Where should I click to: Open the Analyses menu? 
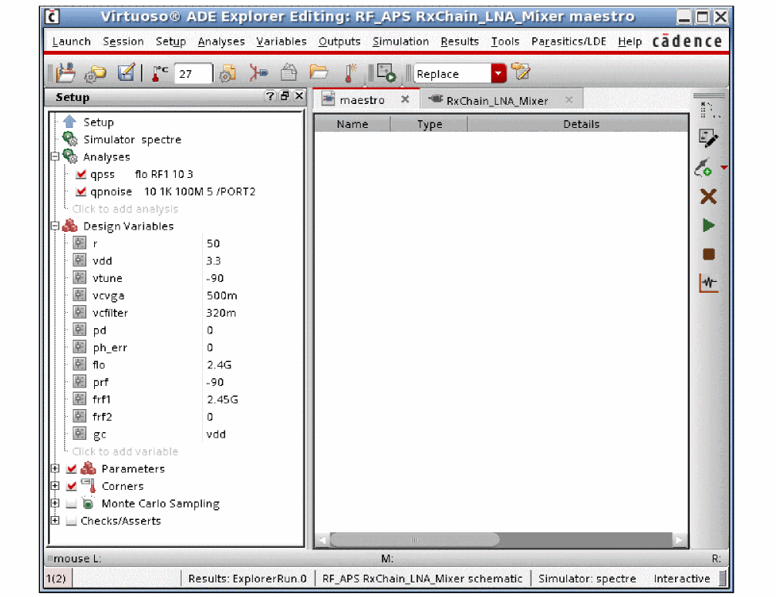click(x=221, y=42)
